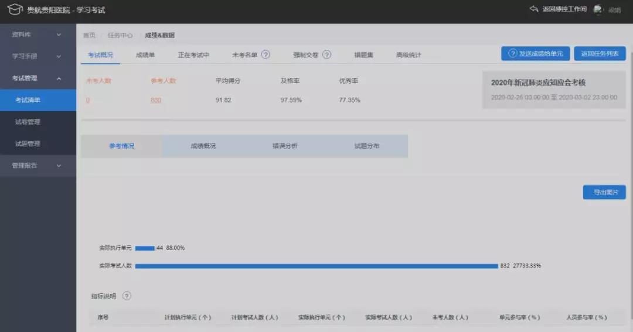Click the 参考人数 value 830 link
Image resolution: width=633 pixels, height=332 pixels.
coord(155,100)
